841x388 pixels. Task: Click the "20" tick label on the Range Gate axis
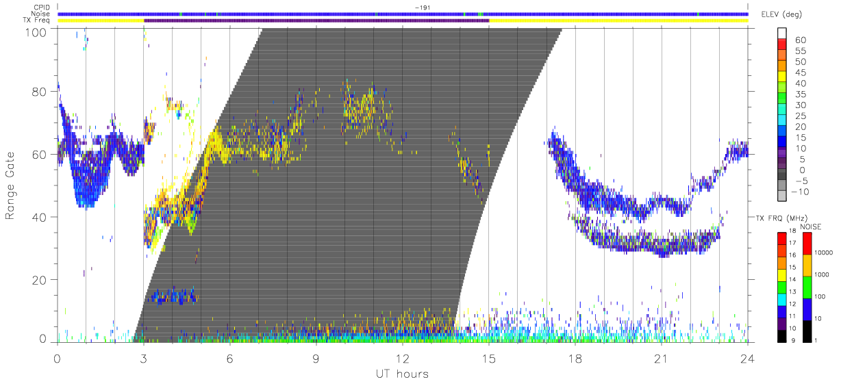[x=40, y=280]
